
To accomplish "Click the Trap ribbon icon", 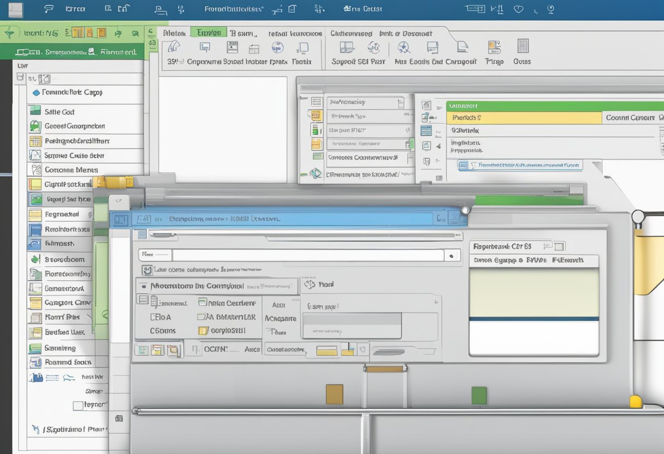I will click(x=494, y=47).
